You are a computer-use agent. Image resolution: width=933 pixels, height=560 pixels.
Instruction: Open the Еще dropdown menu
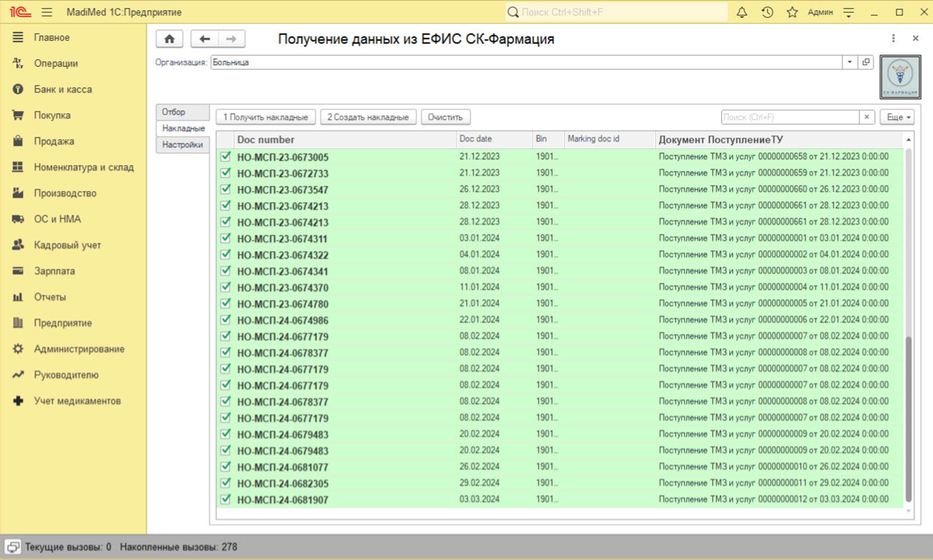(897, 117)
